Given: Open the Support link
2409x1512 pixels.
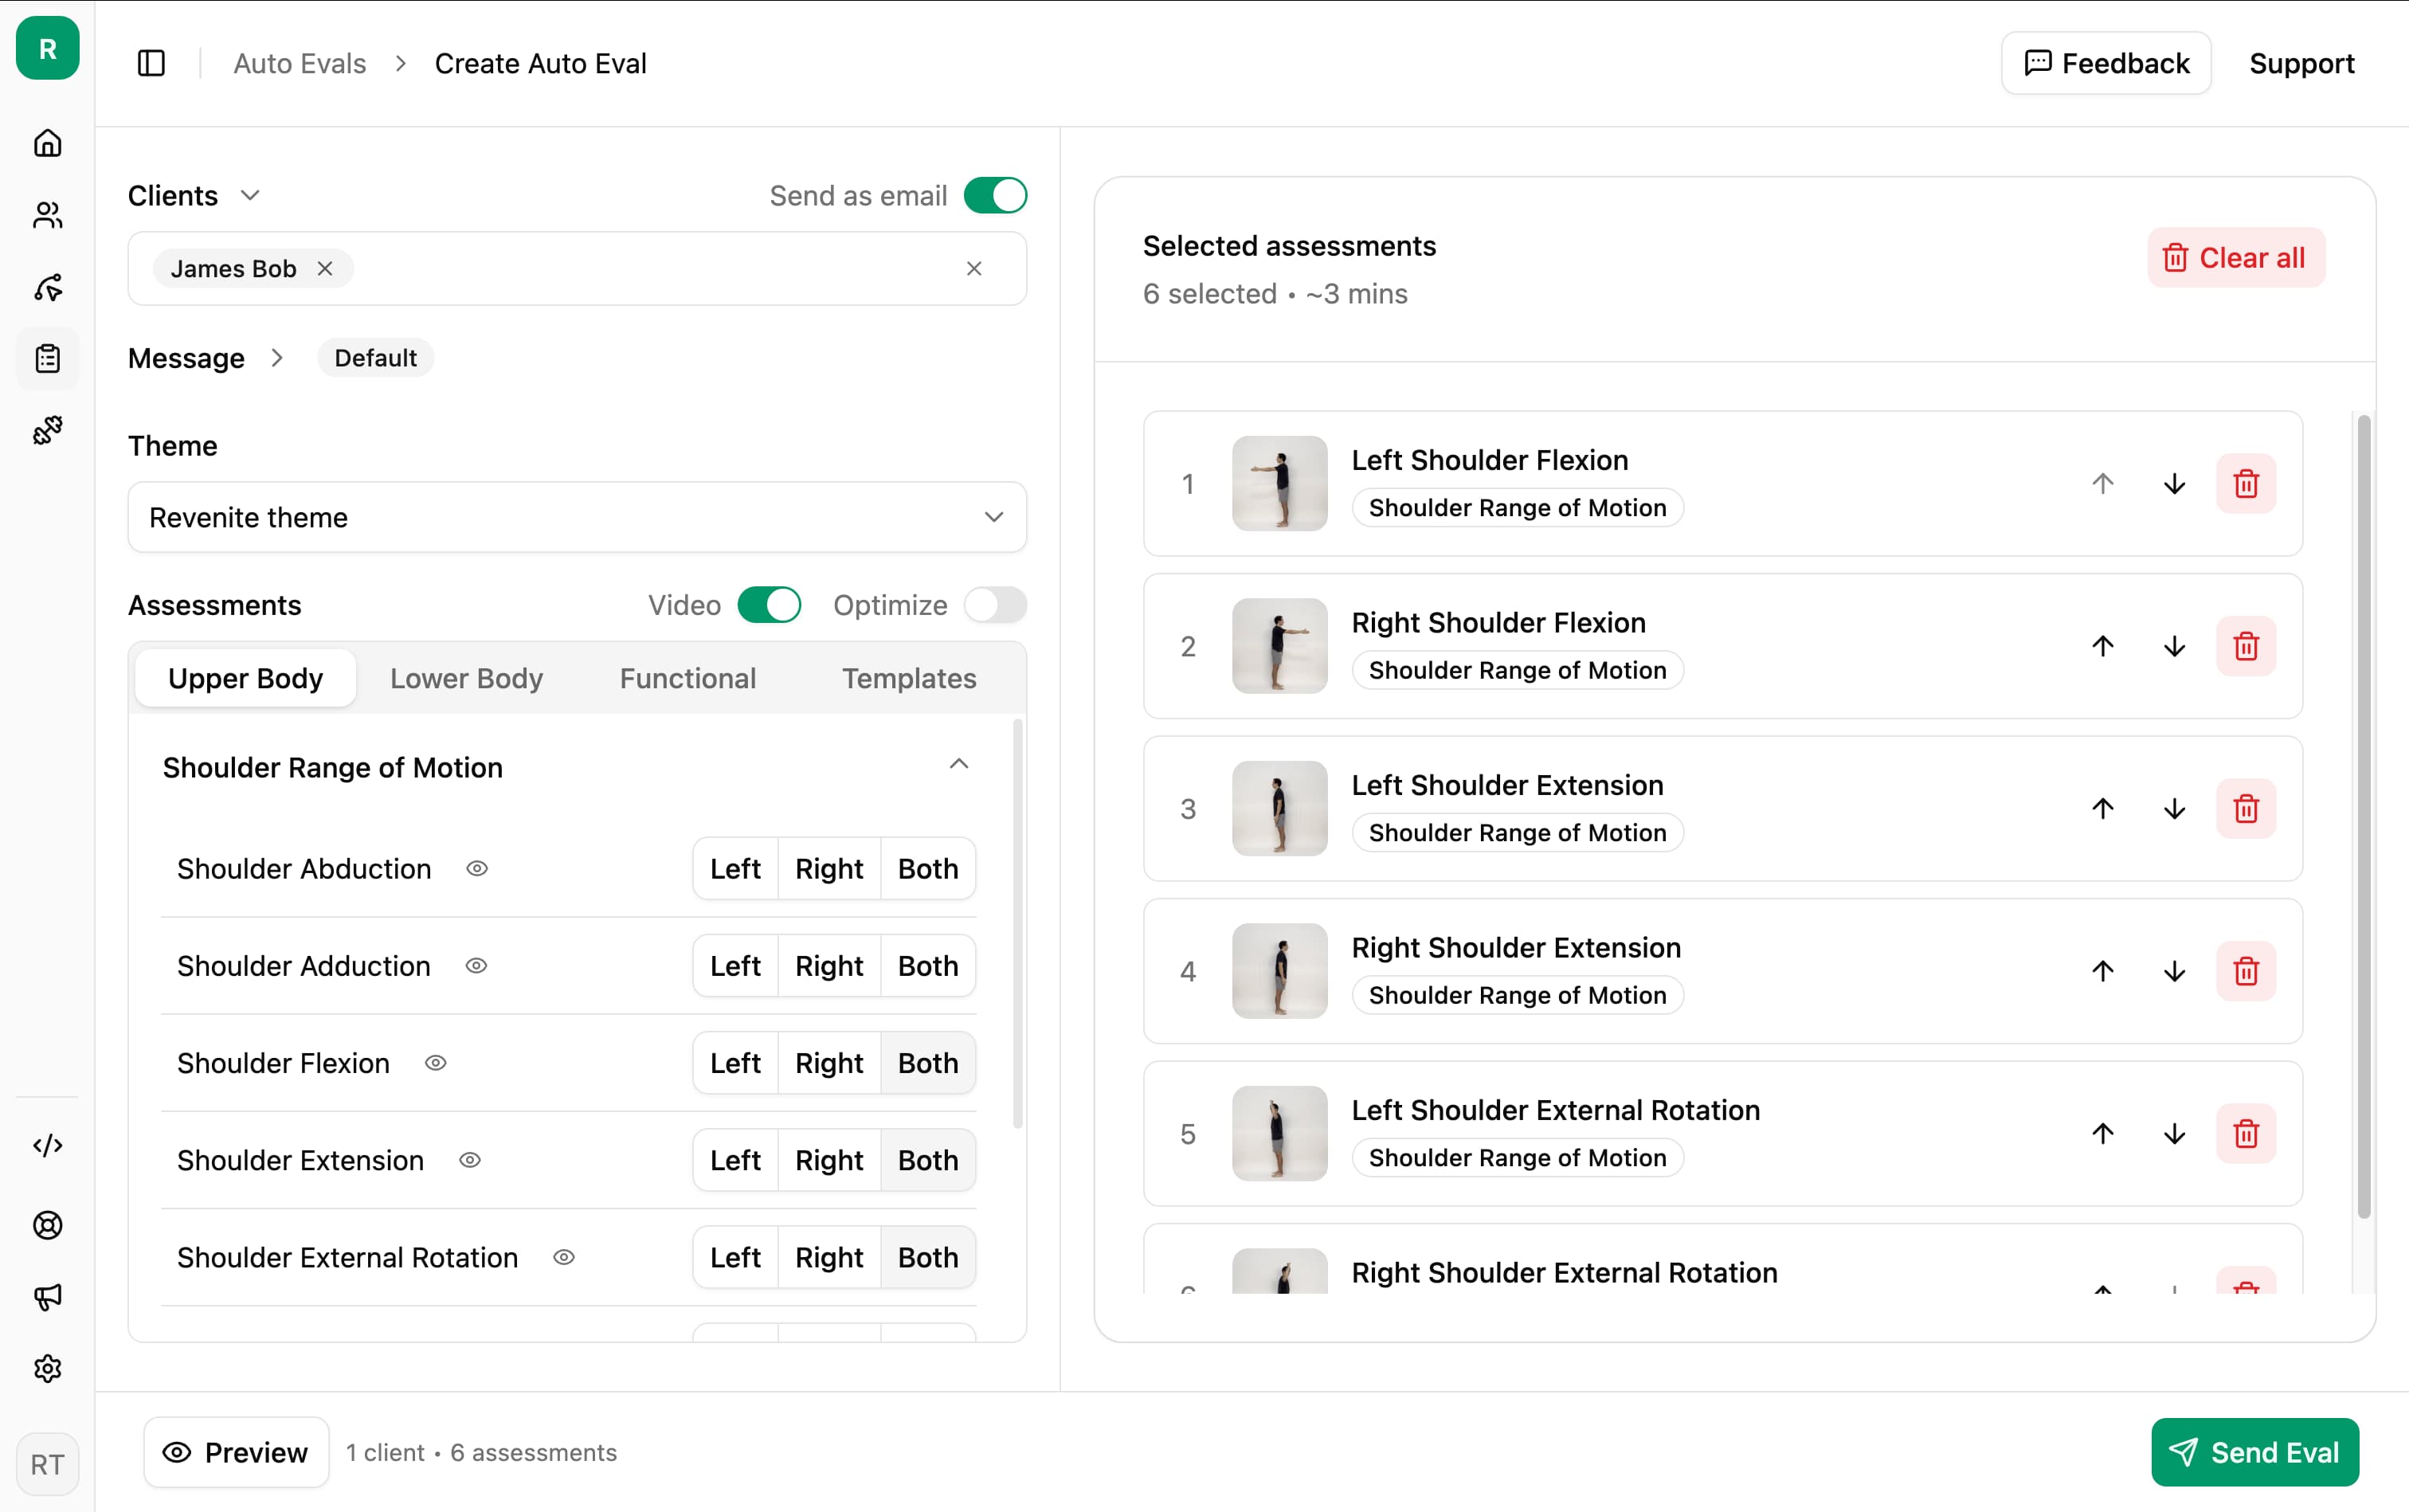Looking at the screenshot, I should (2302, 63).
